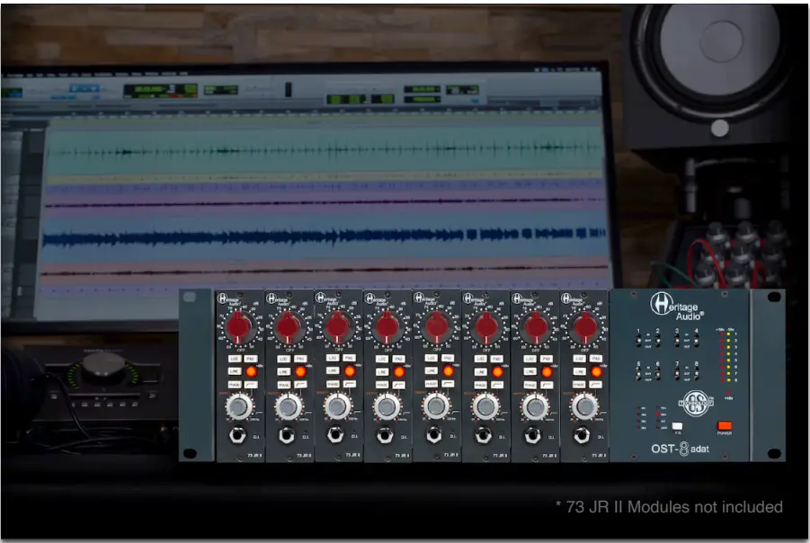Engage the PHASE button on the third module
The image size is (810, 543).
click(333, 385)
